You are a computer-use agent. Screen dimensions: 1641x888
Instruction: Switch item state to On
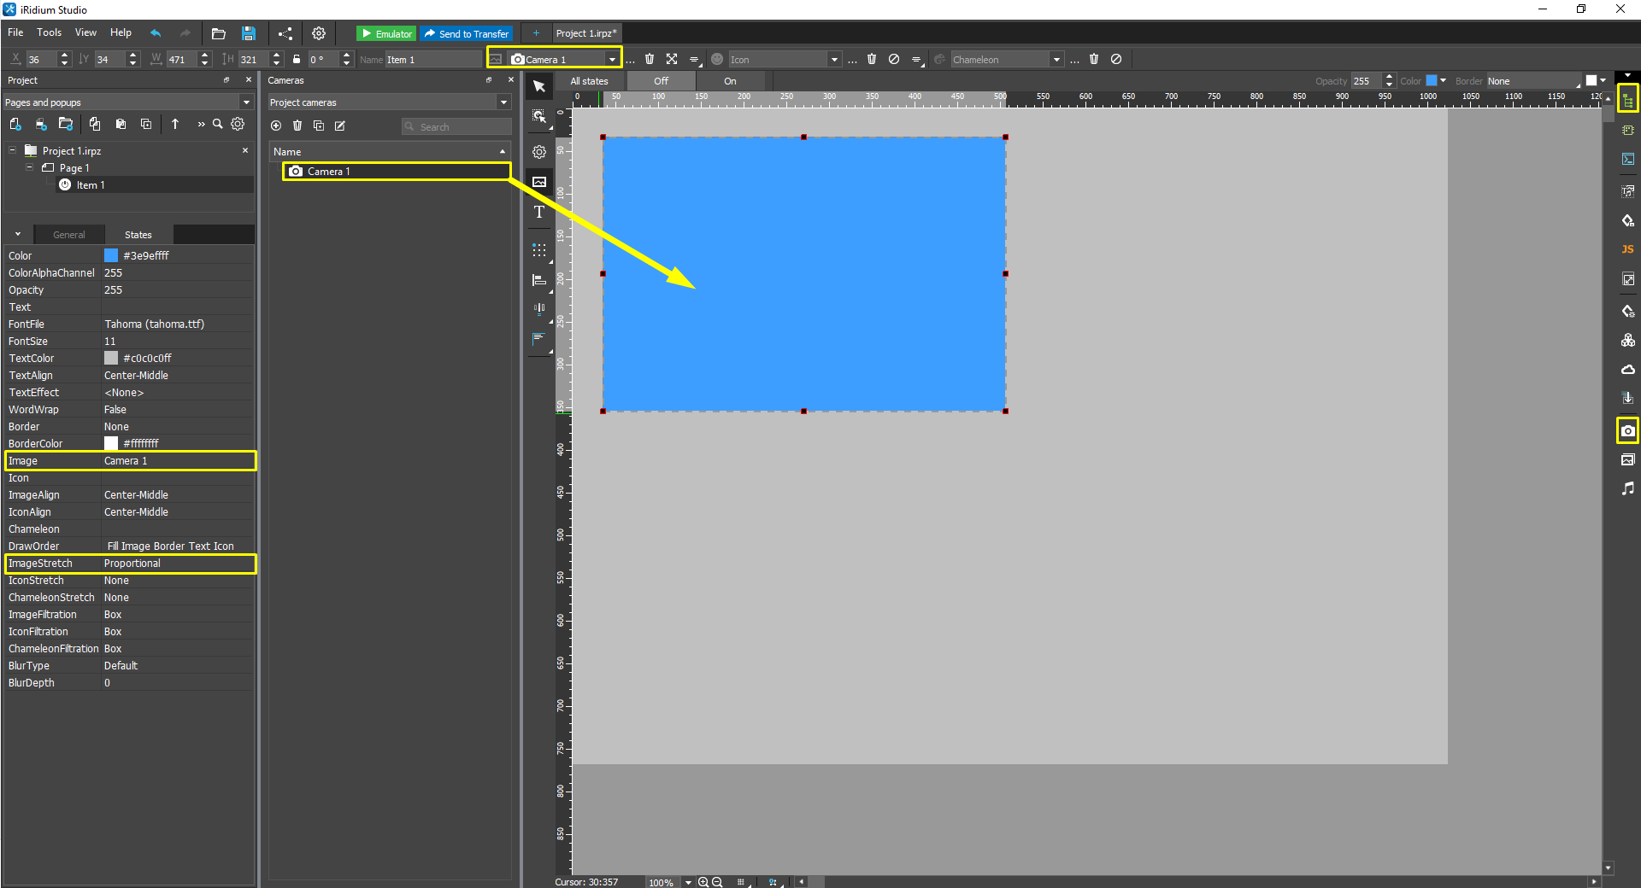pos(730,81)
